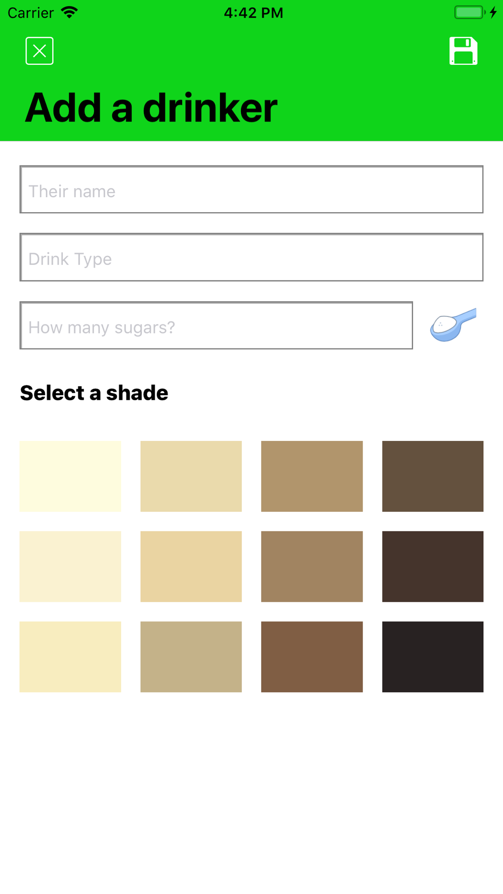Tap the battery indicator in status bar

click(x=470, y=13)
